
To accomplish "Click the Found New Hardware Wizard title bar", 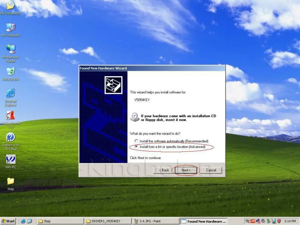I will pyautogui.click(x=152, y=68).
